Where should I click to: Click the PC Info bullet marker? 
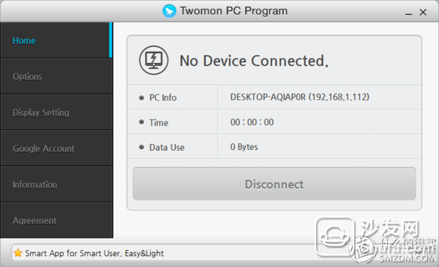(x=141, y=98)
